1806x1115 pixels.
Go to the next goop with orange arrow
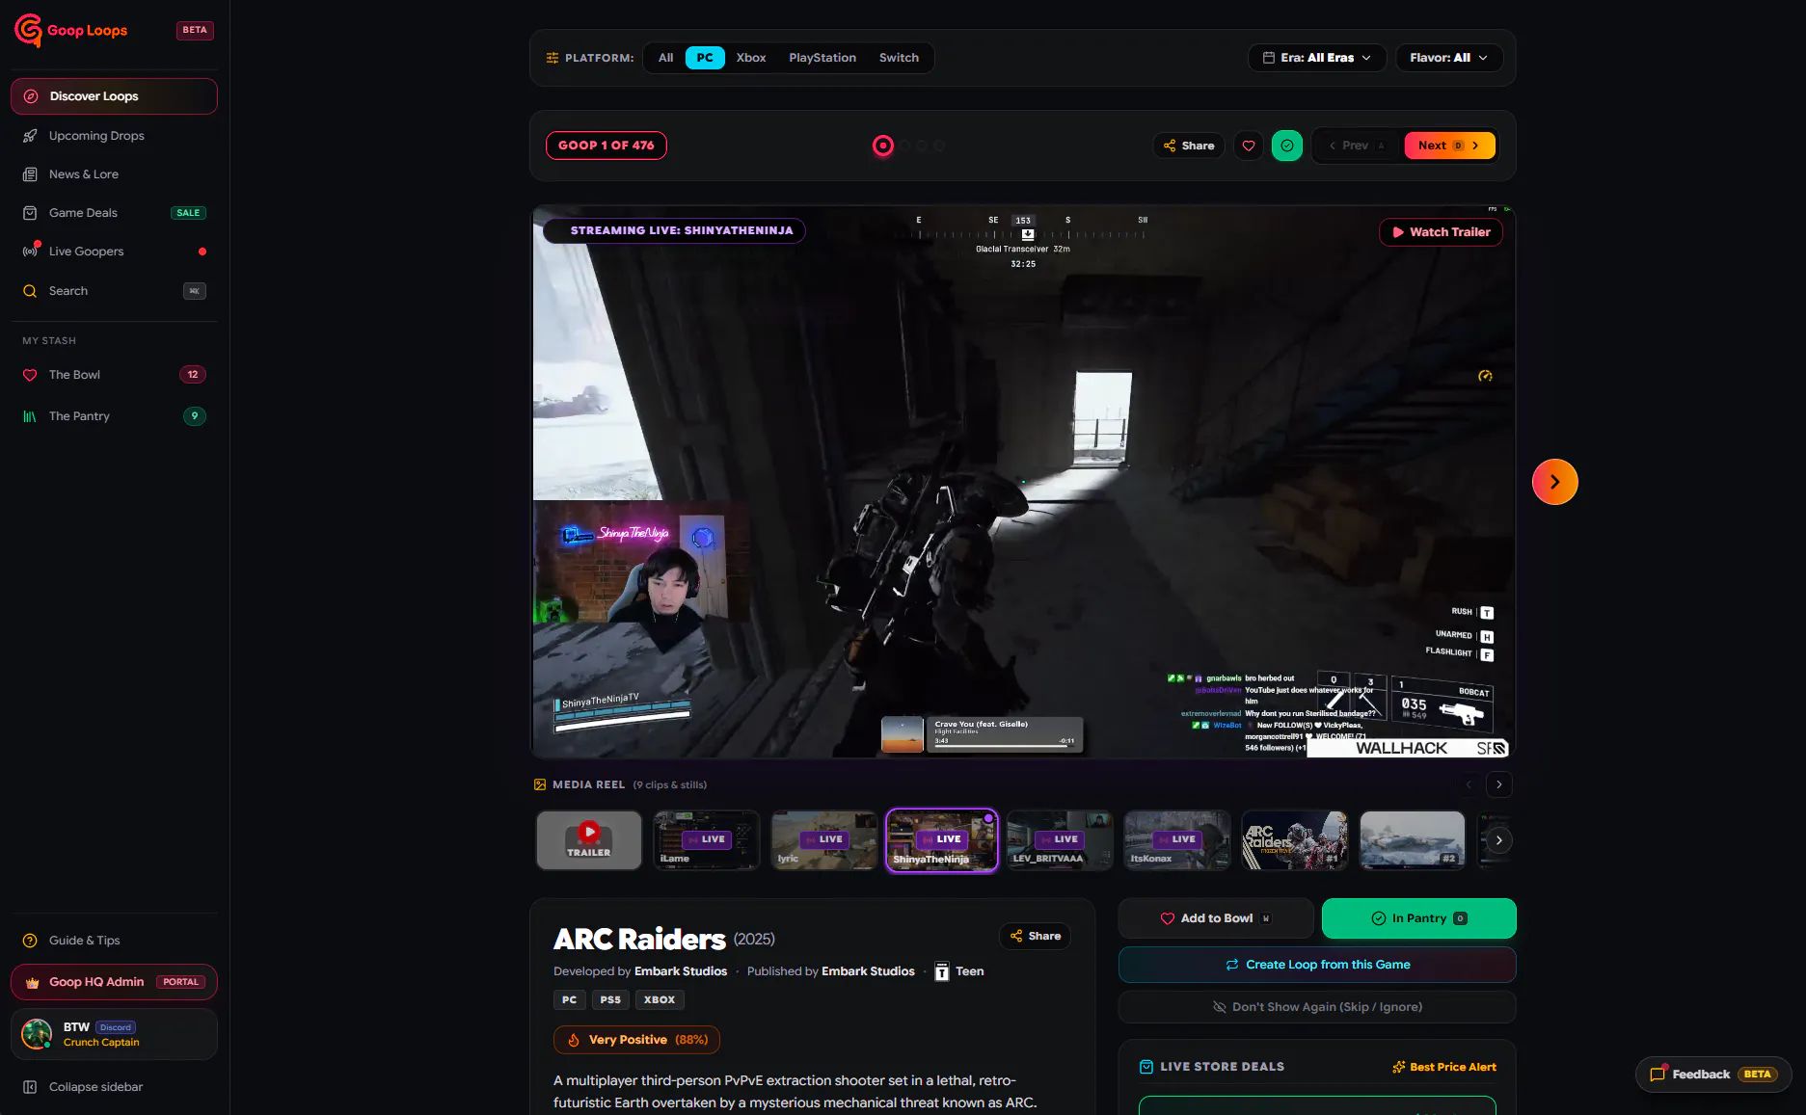(x=1555, y=482)
